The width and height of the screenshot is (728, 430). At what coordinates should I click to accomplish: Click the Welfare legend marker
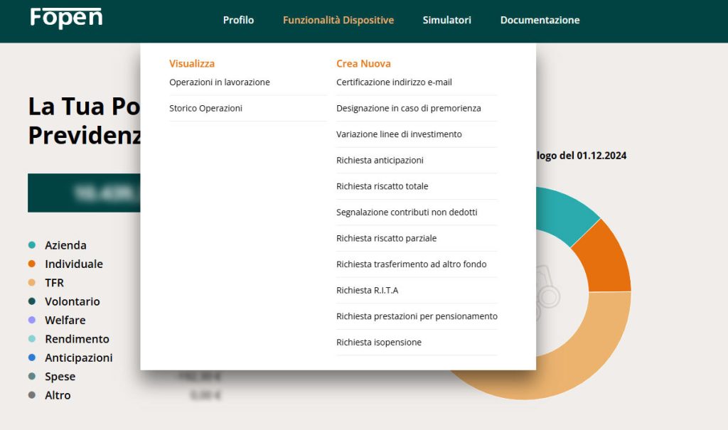(x=31, y=320)
